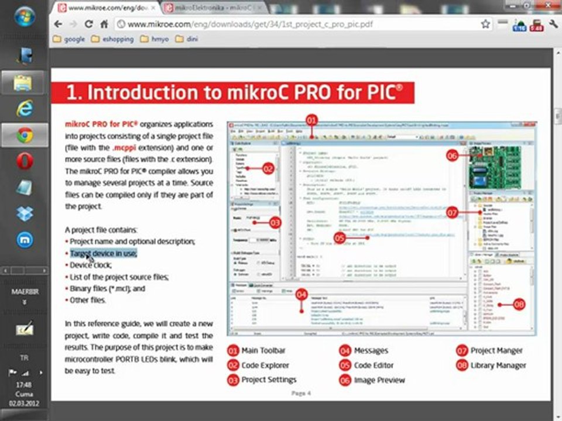Viewport: 562px width, 421px height.
Task: Open the blue-badged extension icon
Action: click(519, 25)
